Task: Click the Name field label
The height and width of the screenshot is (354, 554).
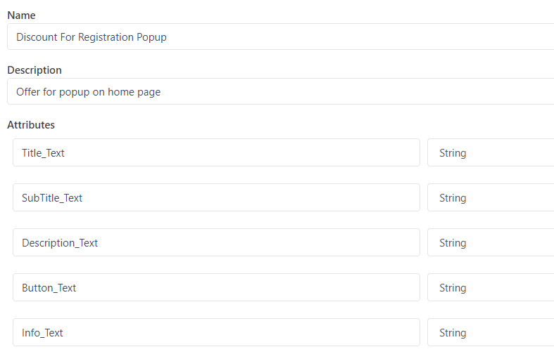Action: click(21, 15)
